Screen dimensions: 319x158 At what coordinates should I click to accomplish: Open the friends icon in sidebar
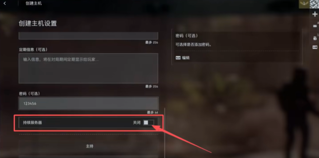pyautogui.click(x=315, y=38)
